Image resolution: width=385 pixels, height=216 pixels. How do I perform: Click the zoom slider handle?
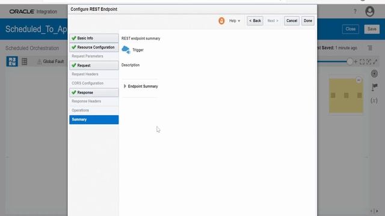click(350, 61)
